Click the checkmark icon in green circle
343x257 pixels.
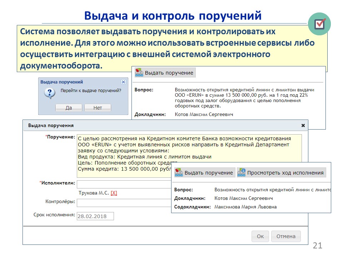(x=319, y=24)
